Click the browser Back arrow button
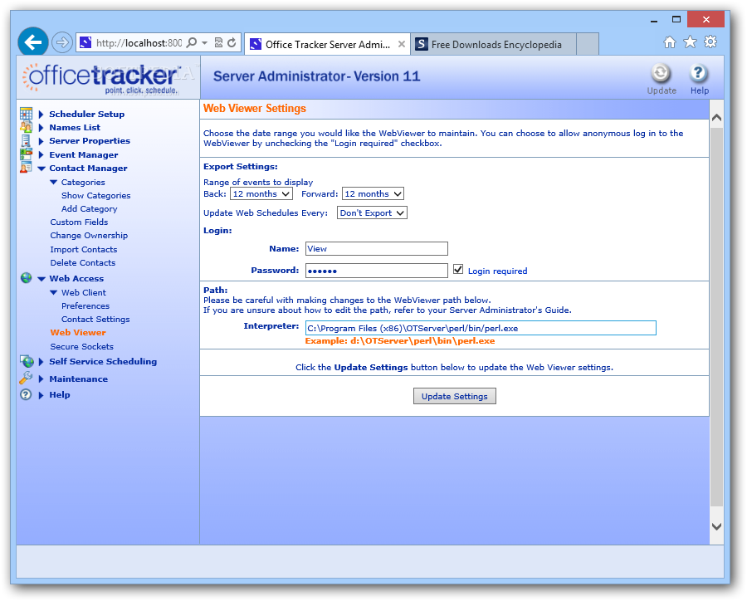 pyautogui.click(x=33, y=42)
